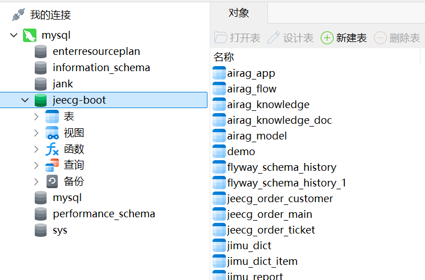
Task: Select the jeecg_order_customer table name
Action: click(280, 199)
